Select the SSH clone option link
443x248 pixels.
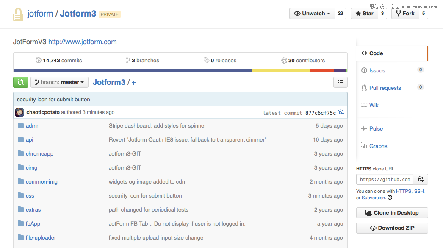pyautogui.click(x=419, y=192)
